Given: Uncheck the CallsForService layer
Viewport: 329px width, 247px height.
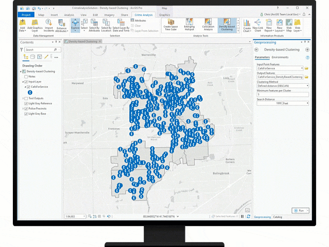Looking at the screenshot, I should (x=29, y=87).
